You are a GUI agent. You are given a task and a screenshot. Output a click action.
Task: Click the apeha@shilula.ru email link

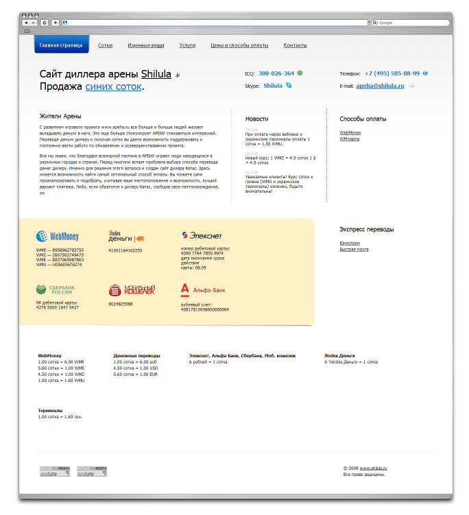[x=380, y=86]
